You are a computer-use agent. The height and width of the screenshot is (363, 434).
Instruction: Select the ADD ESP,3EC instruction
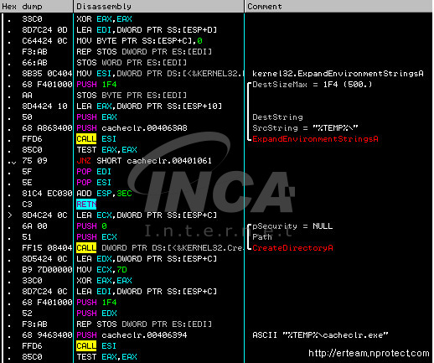[x=104, y=194]
